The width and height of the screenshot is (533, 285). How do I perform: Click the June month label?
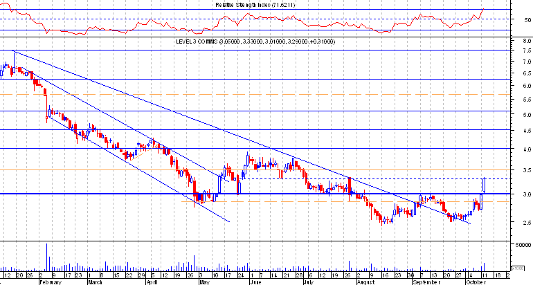click(x=255, y=282)
